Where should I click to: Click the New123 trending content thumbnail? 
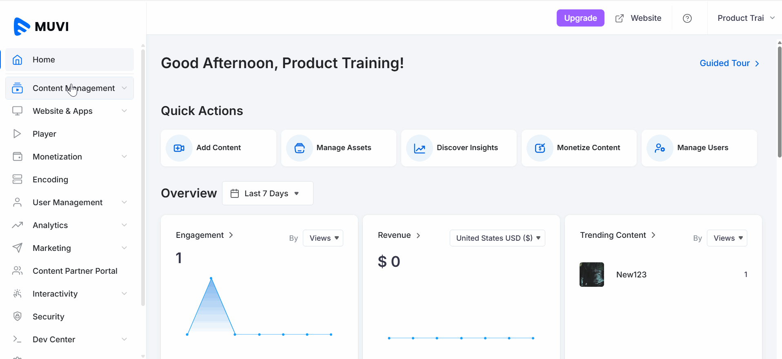click(591, 275)
